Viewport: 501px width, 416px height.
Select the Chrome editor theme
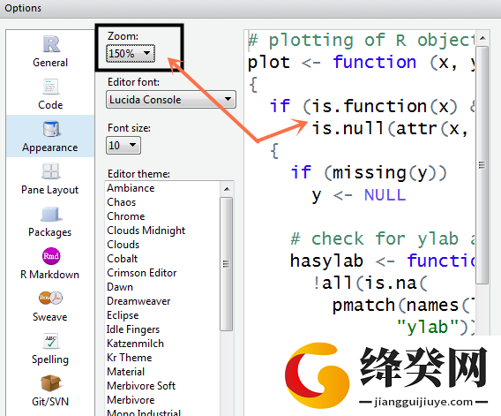pyautogui.click(x=126, y=216)
